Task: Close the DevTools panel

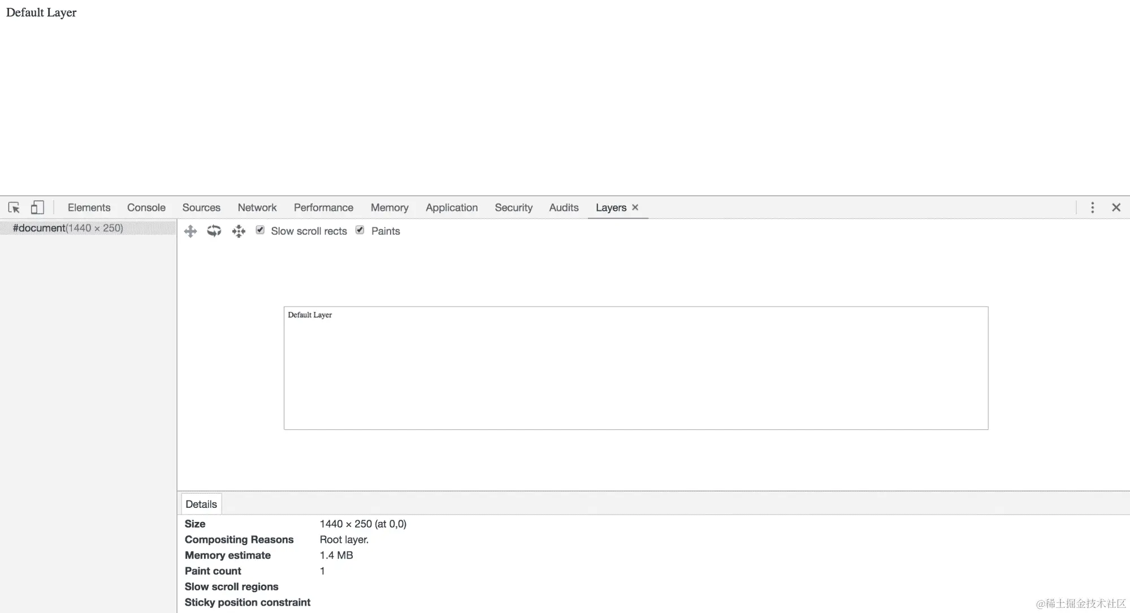Action: pos(1116,208)
